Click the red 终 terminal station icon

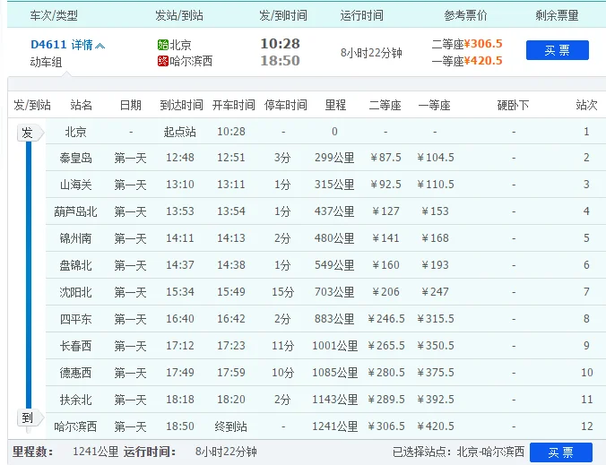point(163,61)
